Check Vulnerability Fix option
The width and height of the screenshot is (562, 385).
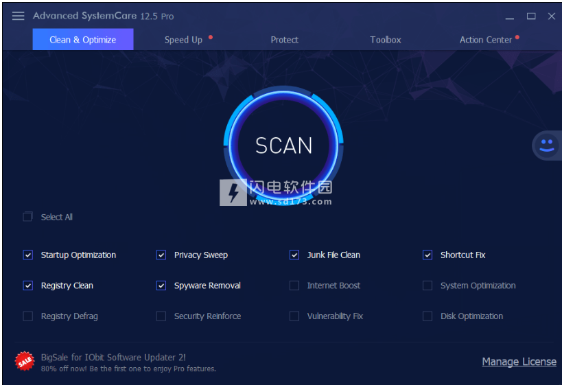(x=294, y=316)
